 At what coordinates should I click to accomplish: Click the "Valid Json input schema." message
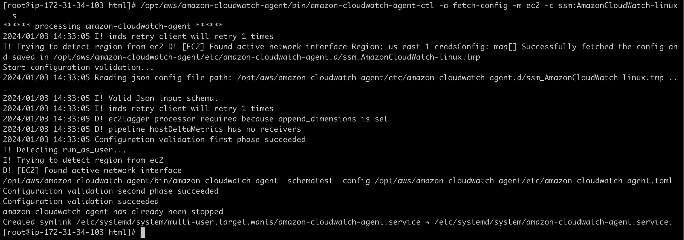click(x=163, y=98)
